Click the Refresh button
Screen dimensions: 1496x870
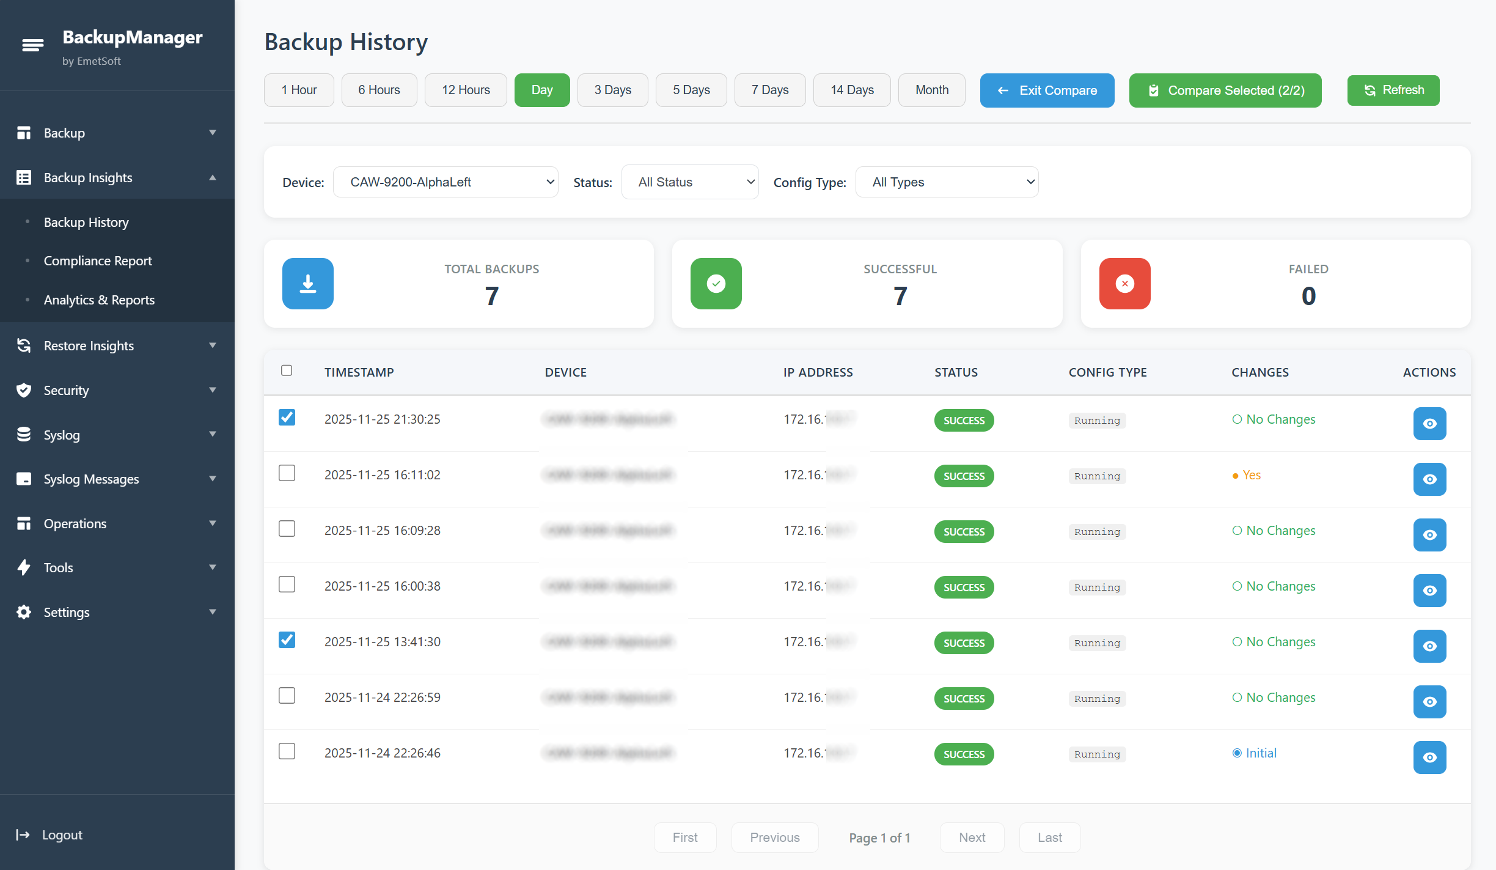click(1393, 90)
